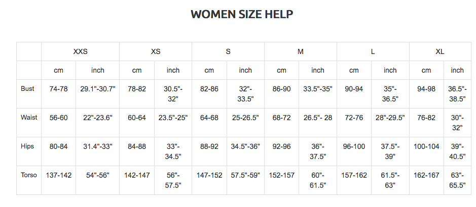
Task: Select the S size column header
Action: [x=228, y=51]
